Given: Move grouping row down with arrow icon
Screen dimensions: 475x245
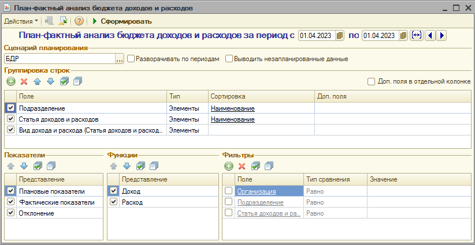Looking at the screenshot, I should (x=50, y=81).
